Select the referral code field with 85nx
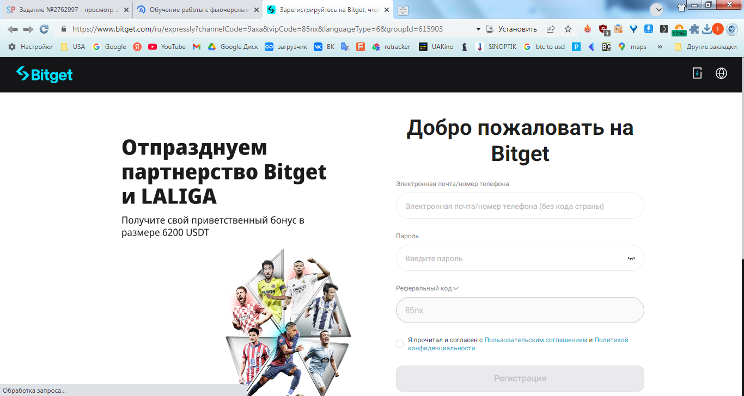The width and height of the screenshot is (744, 396). tap(520, 310)
